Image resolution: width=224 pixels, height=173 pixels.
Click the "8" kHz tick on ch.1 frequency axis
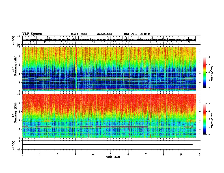pos(20,56)
